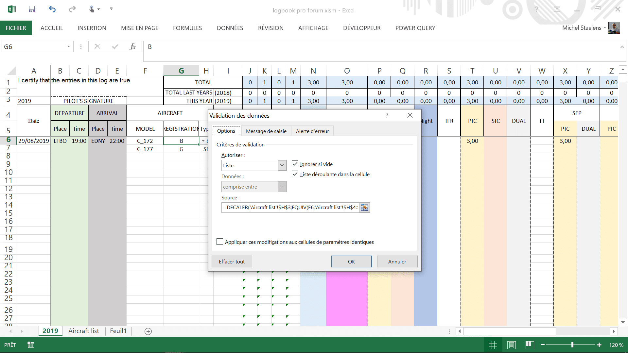Click the Save icon in quick access toolbar
This screenshot has height=353, width=628.
(x=32, y=9)
